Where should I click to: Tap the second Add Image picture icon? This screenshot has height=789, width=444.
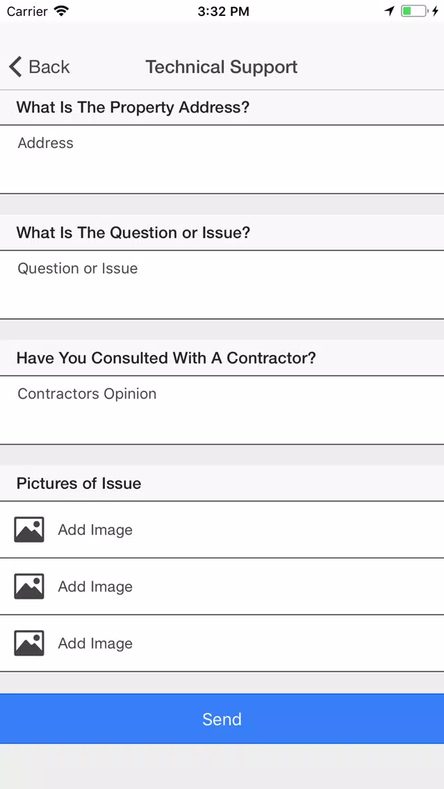pyautogui.click(x=28, y=586)
